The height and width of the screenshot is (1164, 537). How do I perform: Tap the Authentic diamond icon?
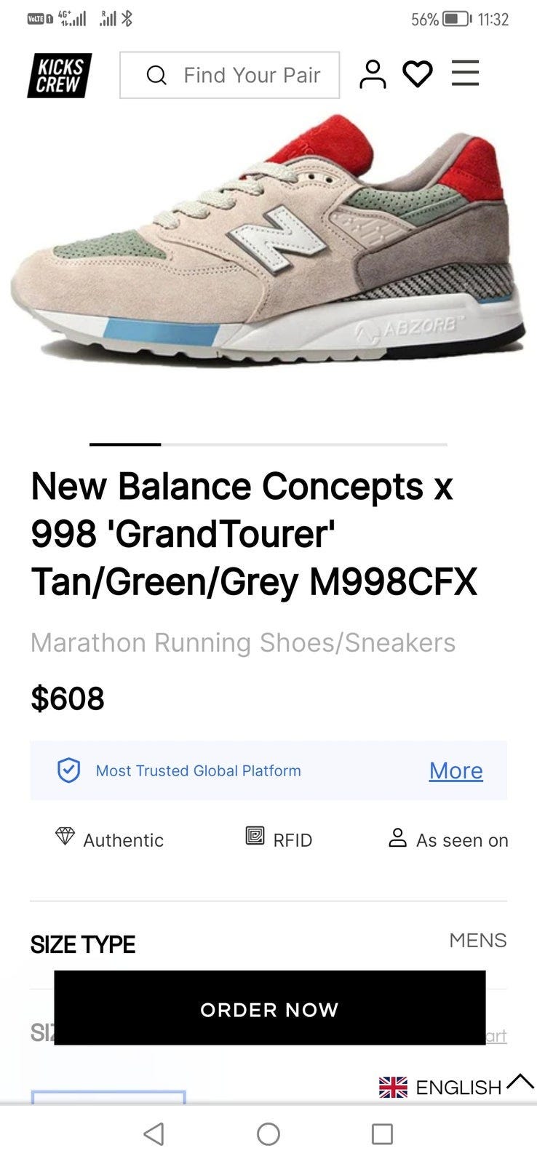point(65,837)
